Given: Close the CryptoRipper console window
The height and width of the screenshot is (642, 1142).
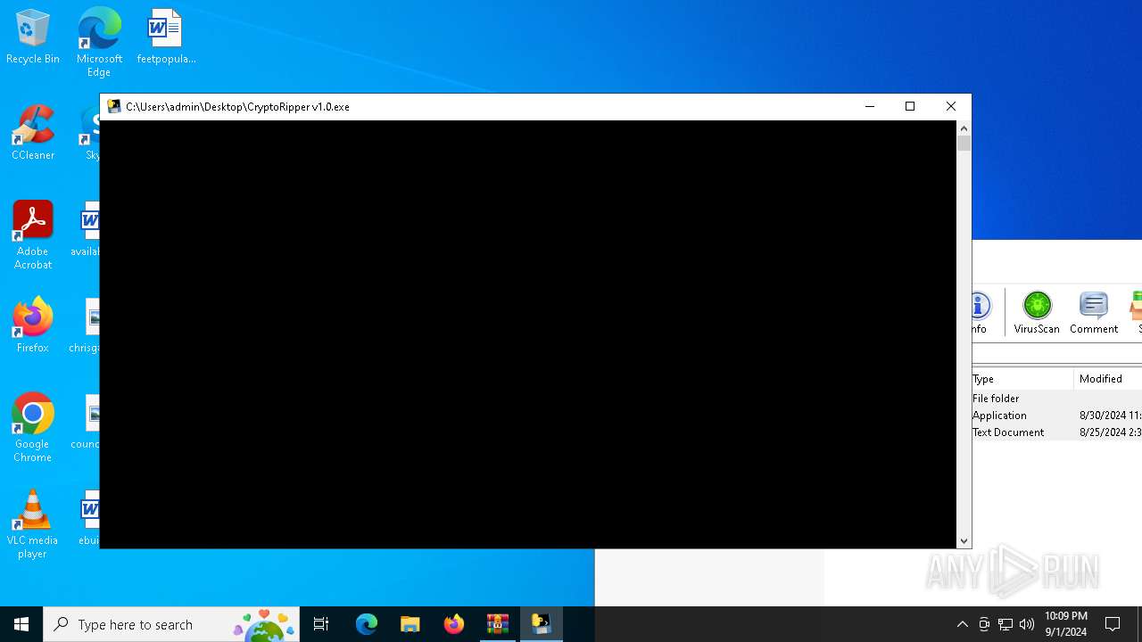Looking at the screenshot, I should pos(951,106).
